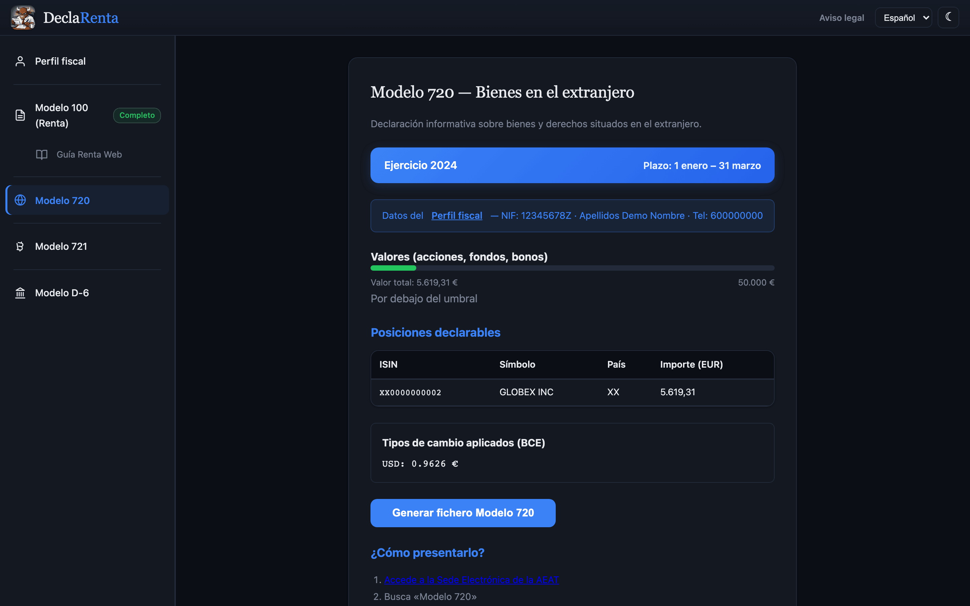Click the Posiciones declarables heading
Screen dimensions: 970x606
tap(435, 333)
